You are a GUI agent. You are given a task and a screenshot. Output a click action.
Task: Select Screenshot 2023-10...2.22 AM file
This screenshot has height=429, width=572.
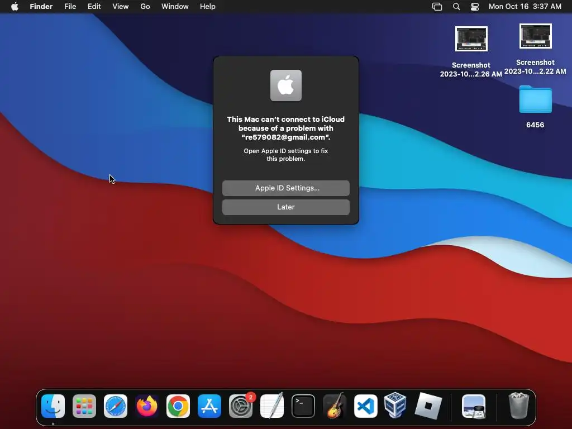tap(535, 49)
